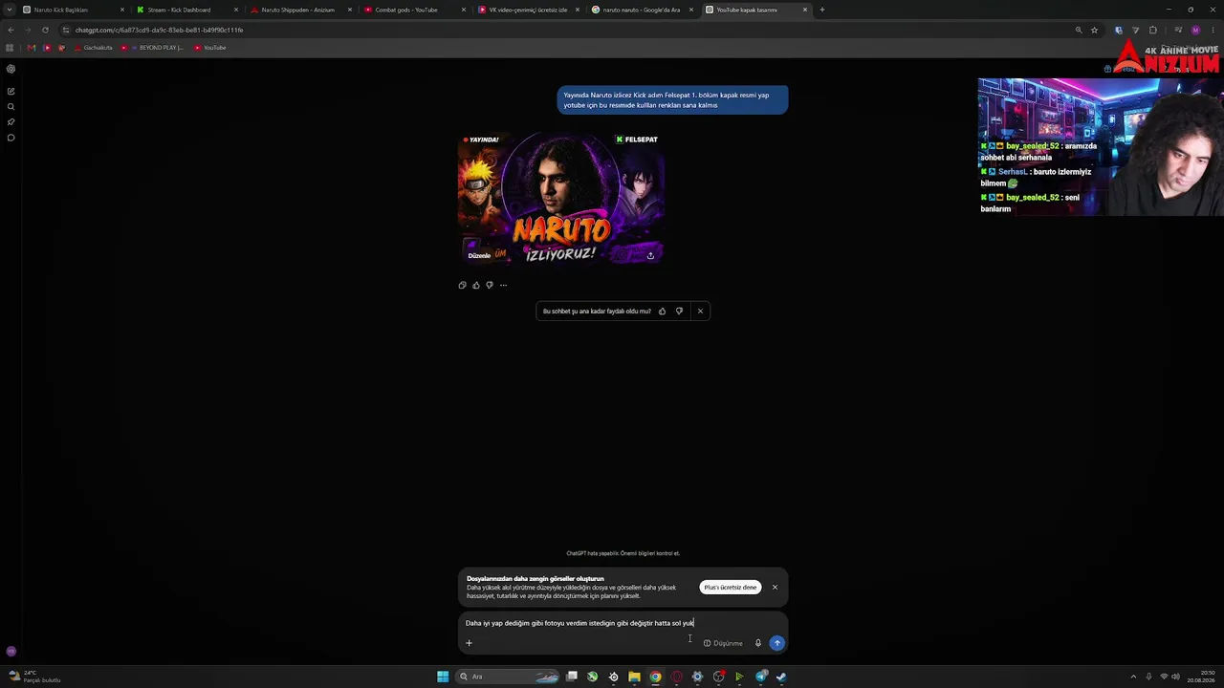Viewport: 1224px width, 688px height.
Task: Switch to the Stream - Kick Dashboard tab
Action: click(x=187, y=10)
